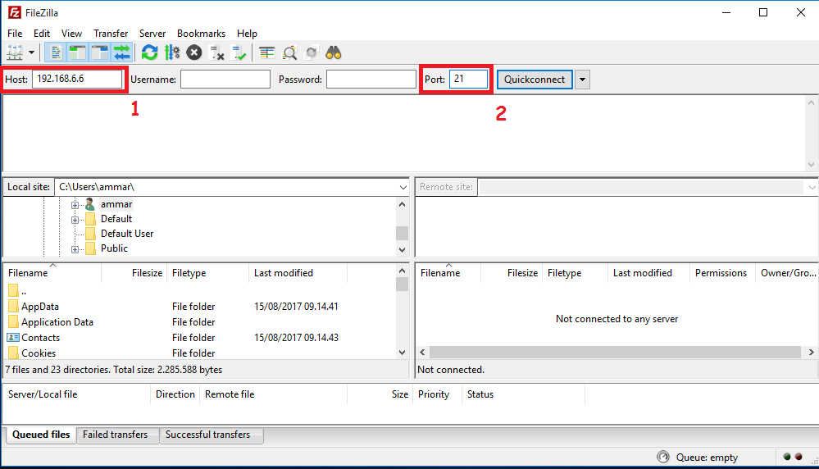Screen dimensions: 819x469
Task: Click the green activity indicator light
Action: pyautogui.click(x=787, y=457)
